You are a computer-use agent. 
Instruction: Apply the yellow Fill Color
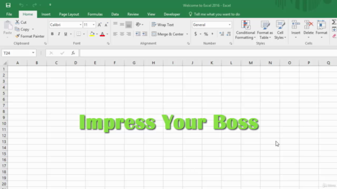click(x=92, y=34)
